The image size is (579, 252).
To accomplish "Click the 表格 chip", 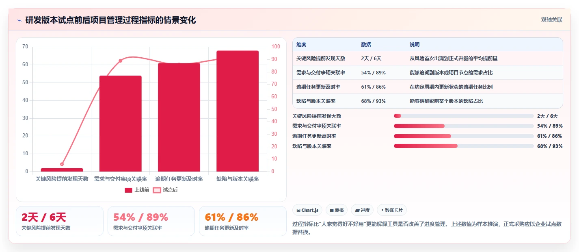I will pyautogui.click(x=337, y=210).
